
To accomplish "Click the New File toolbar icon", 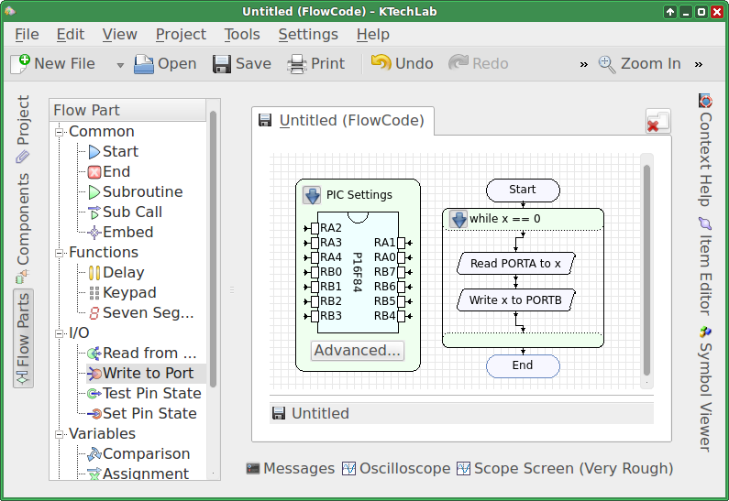I will (x=20, y=63).
